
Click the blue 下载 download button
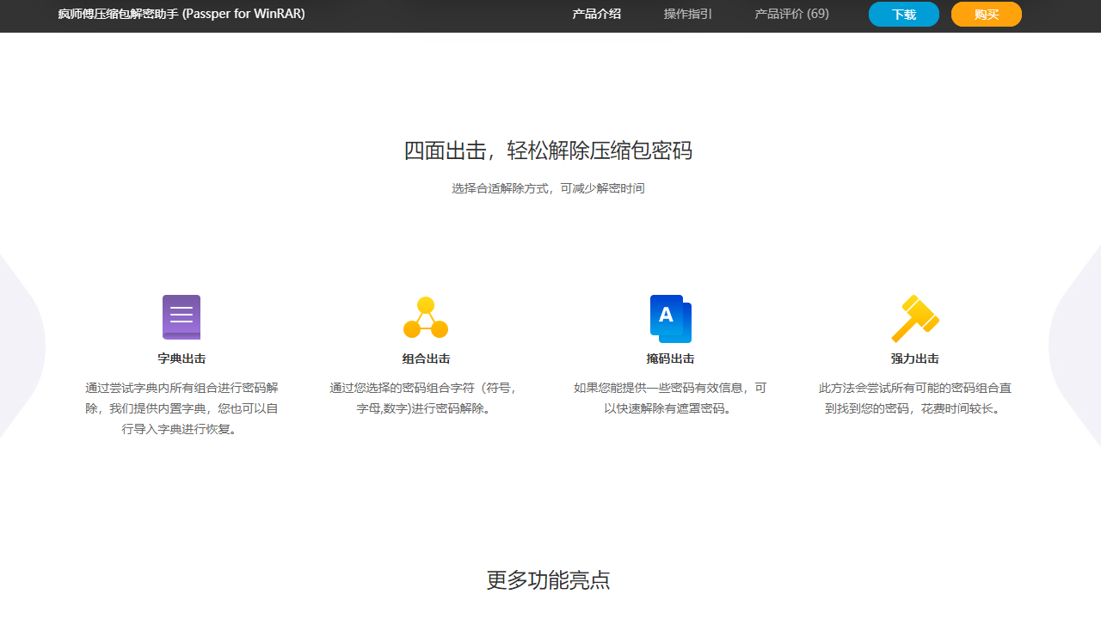[x=903, y=14]
